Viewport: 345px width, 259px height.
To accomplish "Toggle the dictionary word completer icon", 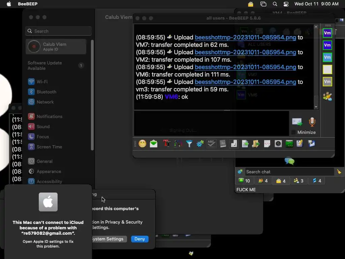I will [x=223, y=144].
